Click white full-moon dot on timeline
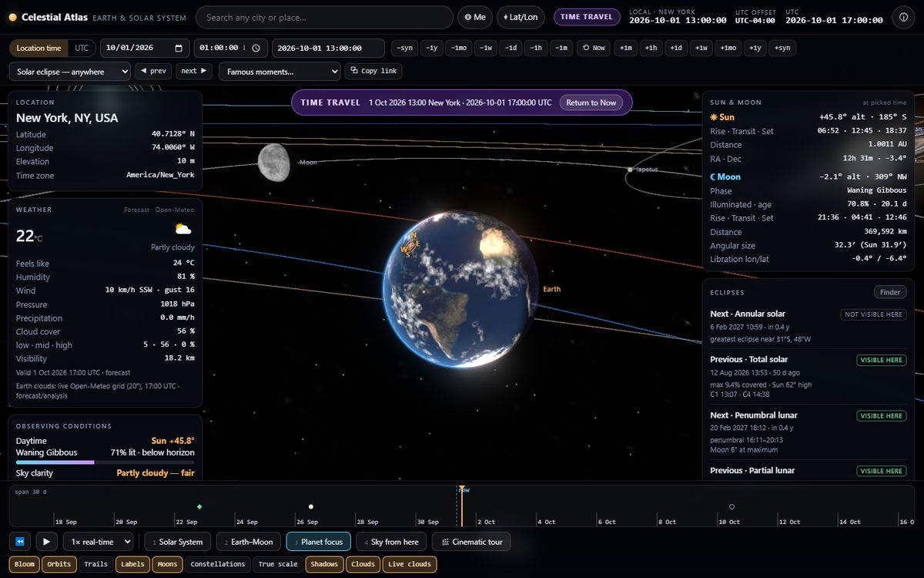The width and height of the screenshot is (924, 578). [x=311, y=506]
